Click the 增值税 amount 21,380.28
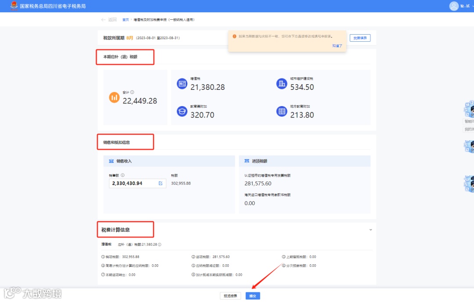The image size is (474, 302). pyautogui.click(x=208, y=87)
